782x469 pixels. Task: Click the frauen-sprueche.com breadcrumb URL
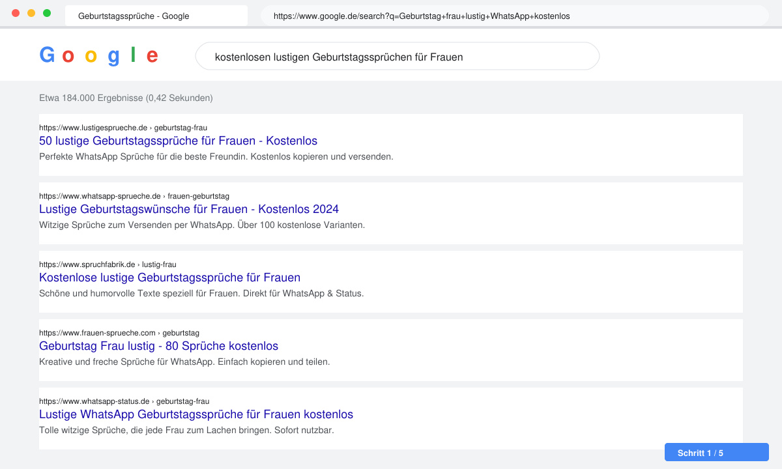[x=119, y=333]
